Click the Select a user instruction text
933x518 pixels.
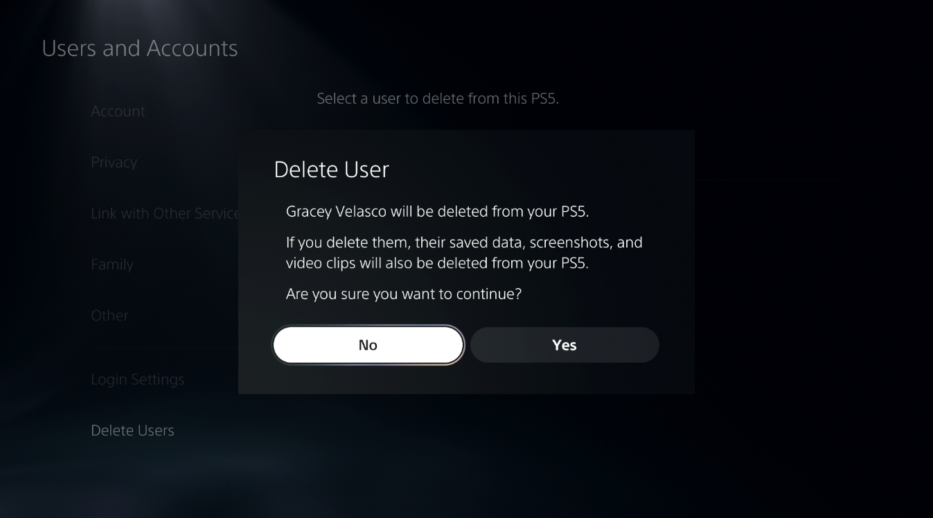(438, 98)
